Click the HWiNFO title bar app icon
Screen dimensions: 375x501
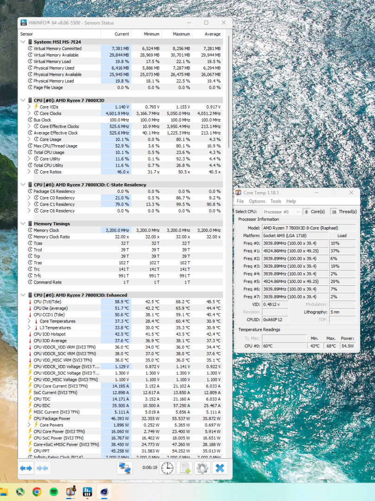click(x=24, y=23)
